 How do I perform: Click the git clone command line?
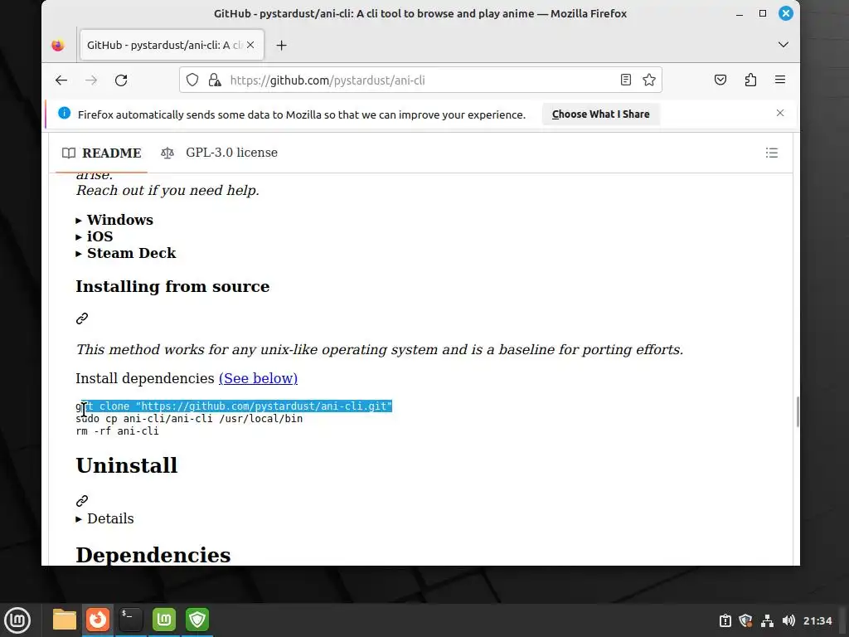pos(234,406)
